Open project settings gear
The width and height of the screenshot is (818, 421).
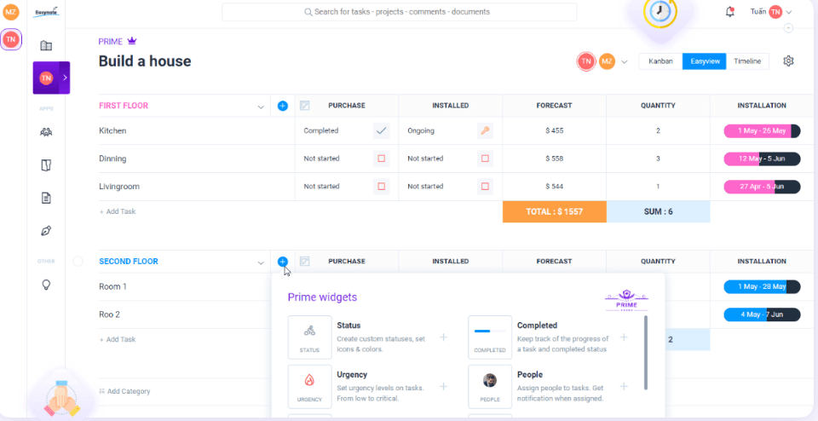point(788,61)
